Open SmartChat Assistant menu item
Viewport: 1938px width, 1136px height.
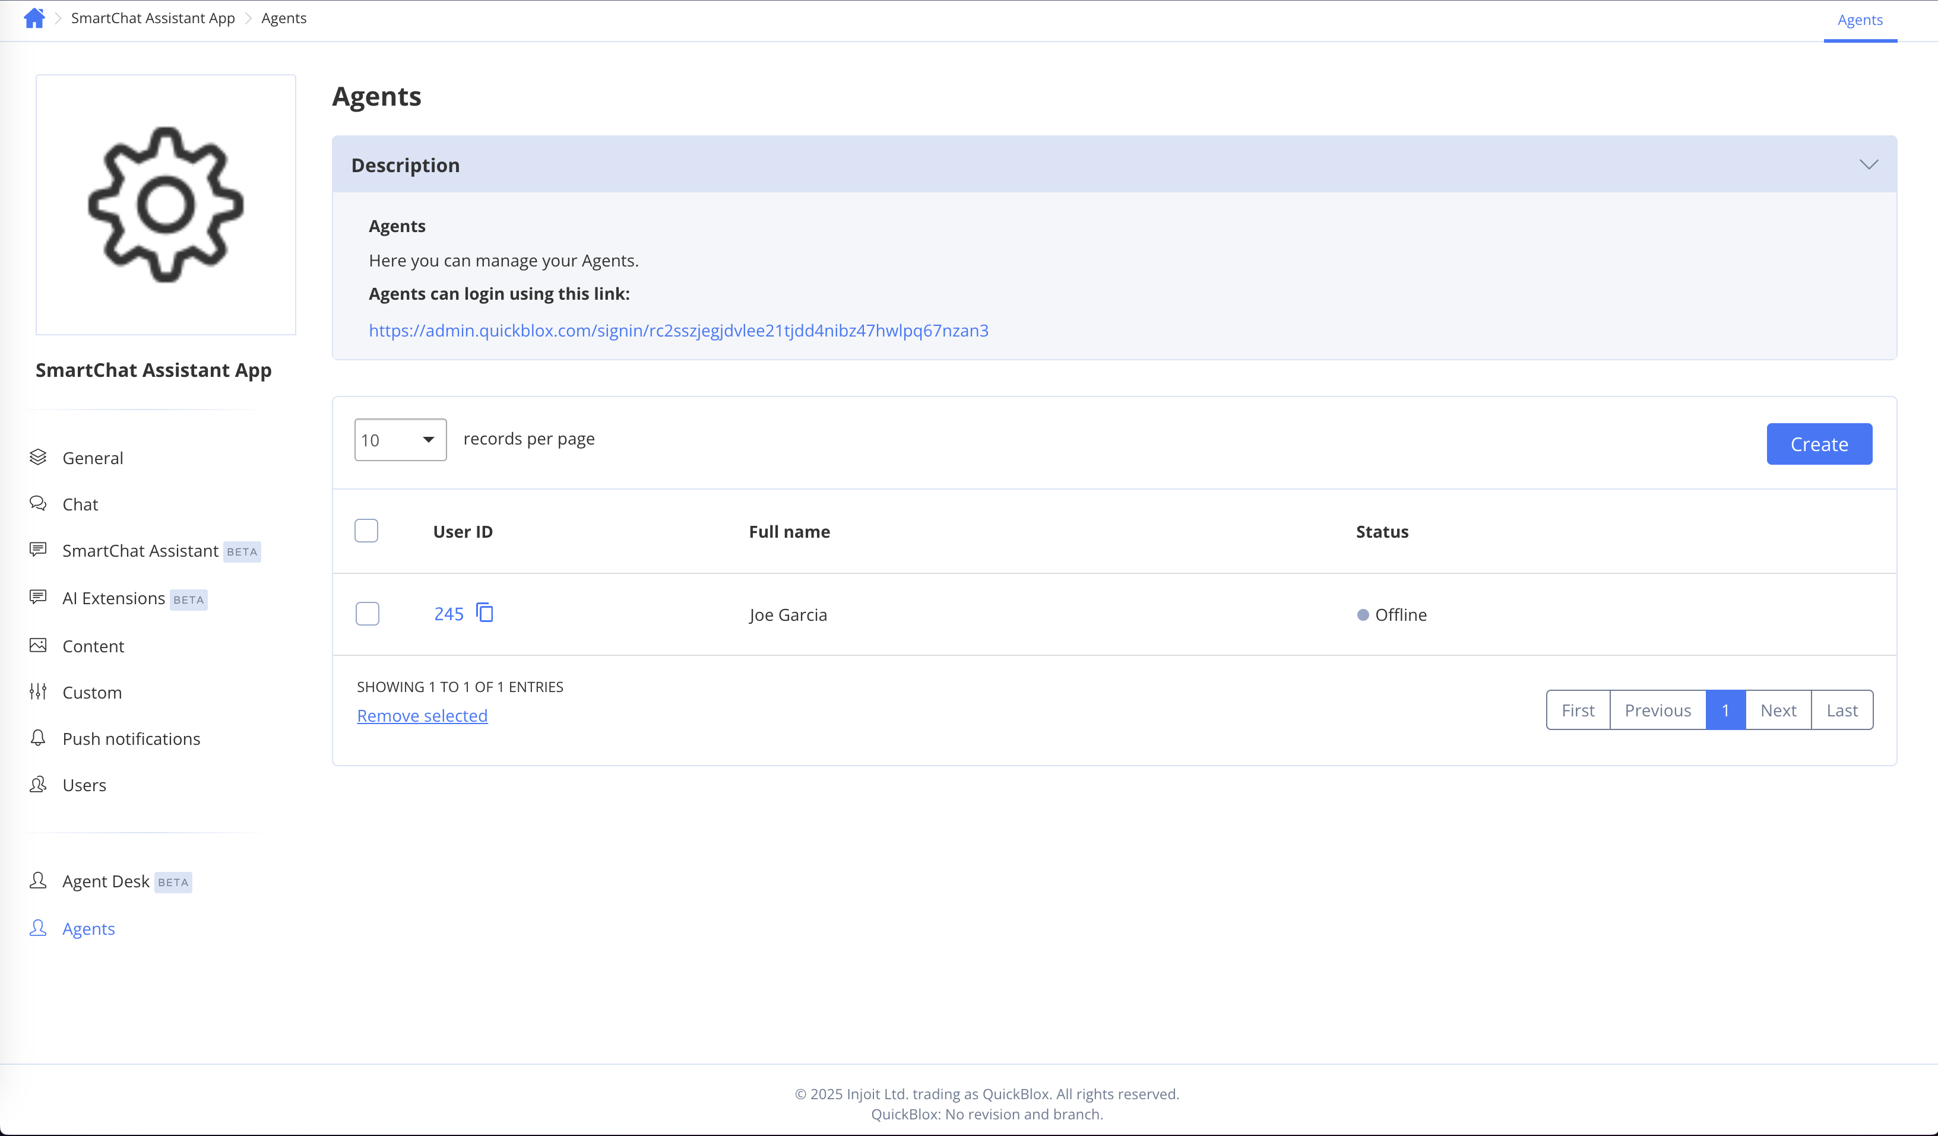click(x=140, y=551)
